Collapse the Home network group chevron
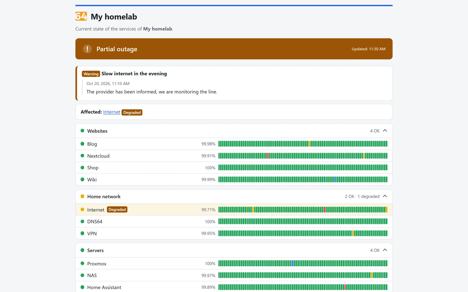Image resolution: width=468 pixels, height=292 pixels. (x=385, y=196)
